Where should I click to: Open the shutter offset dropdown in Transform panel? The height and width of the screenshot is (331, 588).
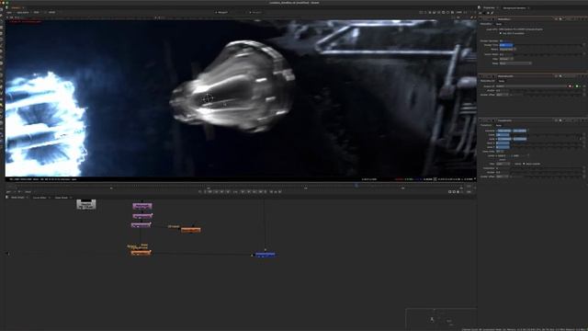[x=502, y=177]
